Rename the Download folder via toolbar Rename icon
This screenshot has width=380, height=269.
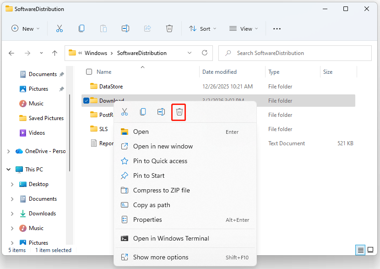[125, 28]
